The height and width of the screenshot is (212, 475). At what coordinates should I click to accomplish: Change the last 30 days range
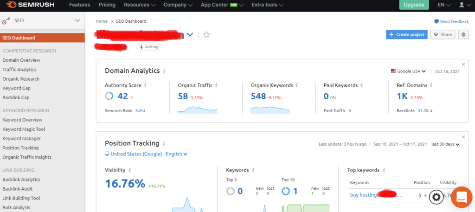445,144
